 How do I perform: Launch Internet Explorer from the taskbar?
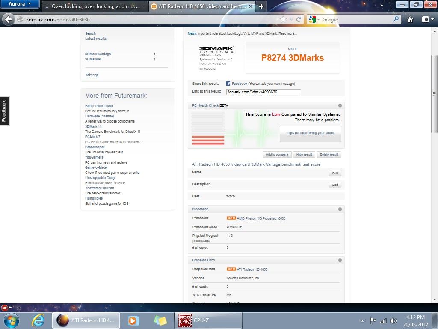(38, 320)
